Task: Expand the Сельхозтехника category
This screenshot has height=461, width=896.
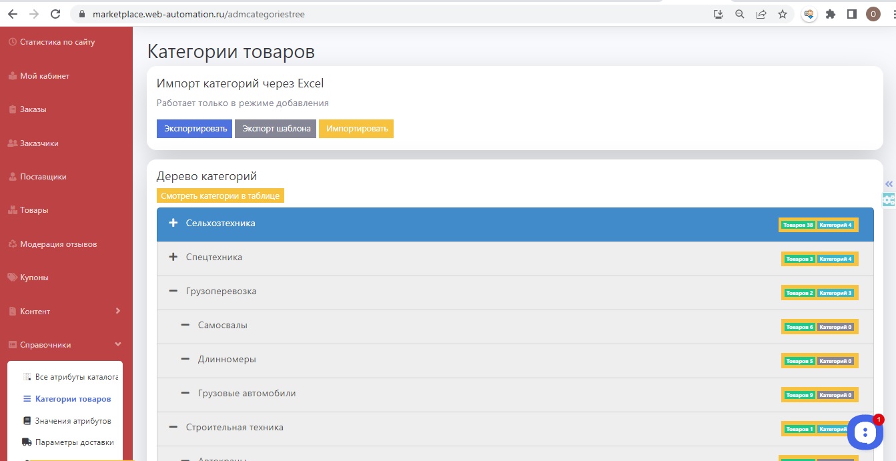Action: 173,223
